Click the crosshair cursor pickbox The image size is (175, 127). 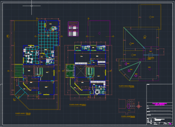[32, 6]
